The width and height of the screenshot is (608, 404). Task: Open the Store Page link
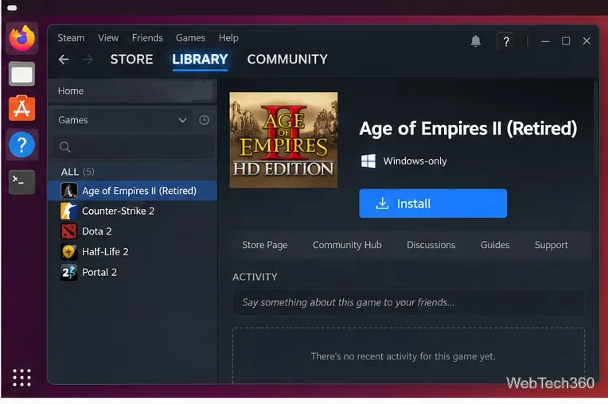(x=265, y=245)
